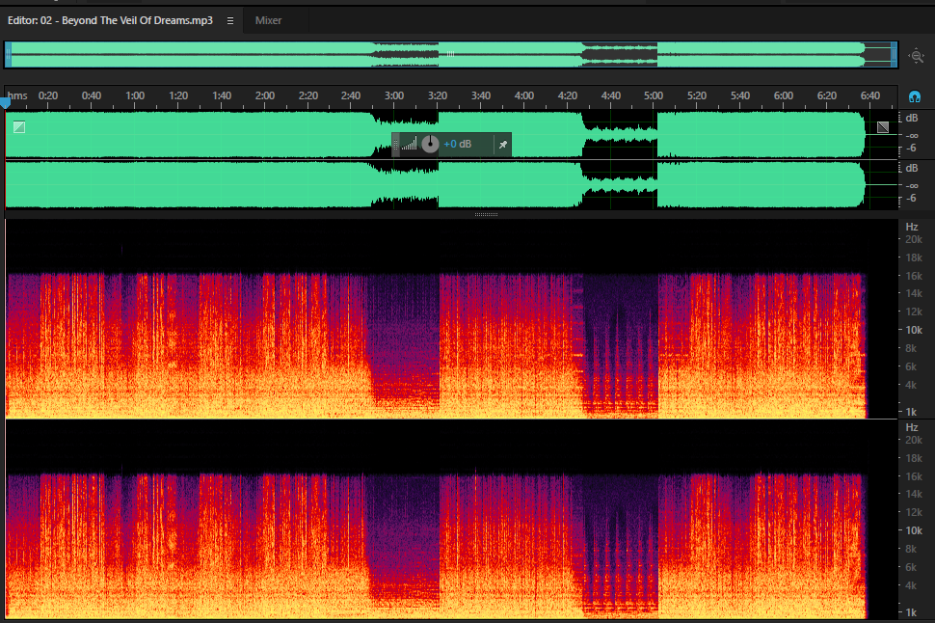Click the hms label on the time ruler
This screenshot has width=935, height=623.
[17, 95]
